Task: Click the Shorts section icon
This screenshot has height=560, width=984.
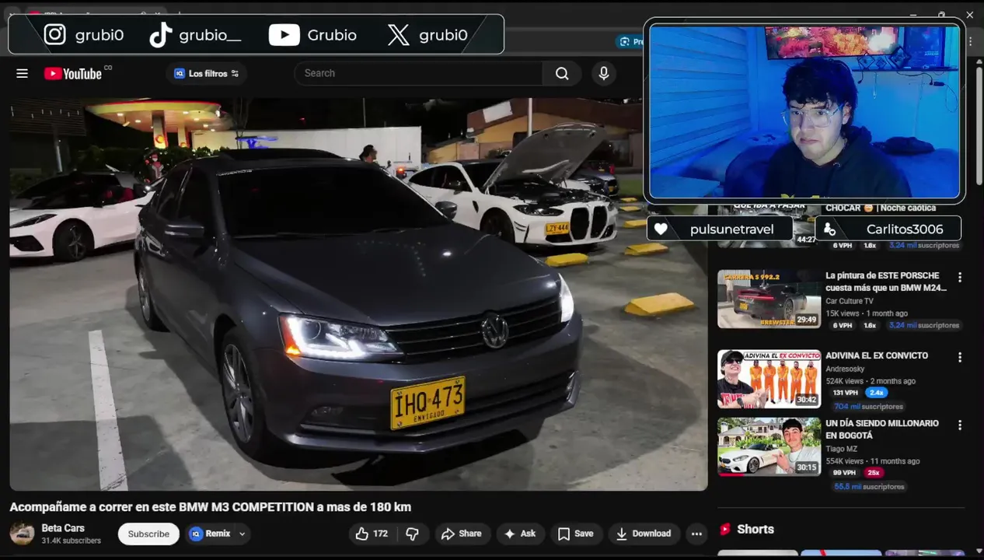Action: pyautogui.click(x=725, y=529)
